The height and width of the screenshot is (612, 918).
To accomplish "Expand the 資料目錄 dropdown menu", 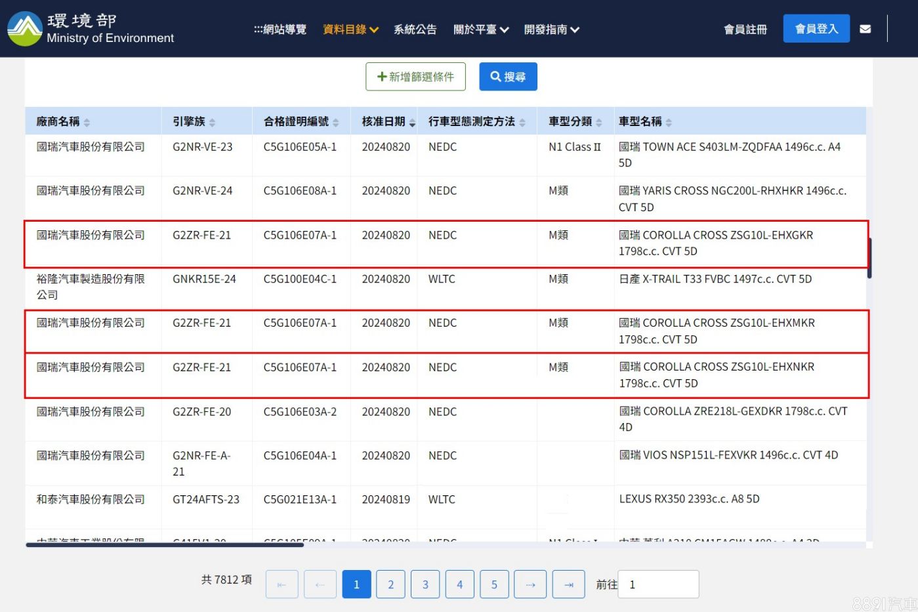I will (x=350, y=30).
